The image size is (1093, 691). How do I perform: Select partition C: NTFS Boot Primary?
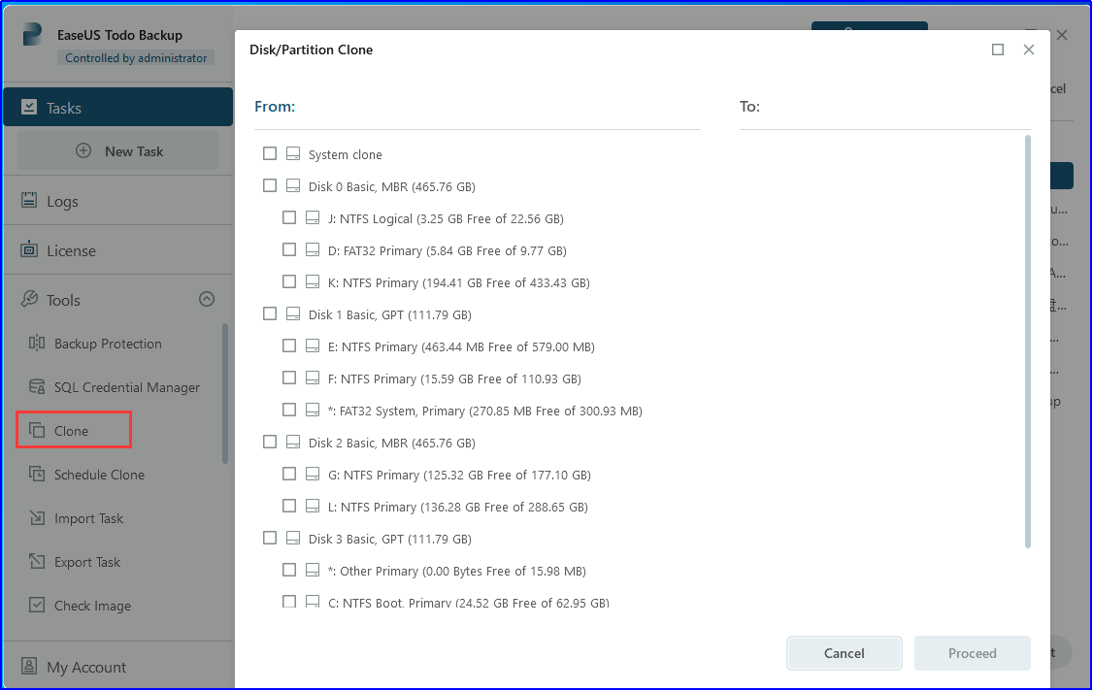click(x=289, y=602)
